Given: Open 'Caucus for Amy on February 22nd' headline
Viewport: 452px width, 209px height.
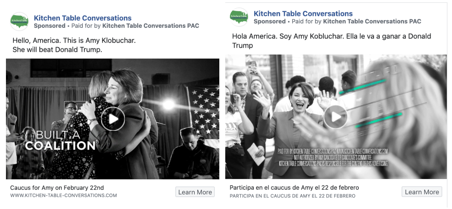Looking at the screenshot, I should (57, 188).
